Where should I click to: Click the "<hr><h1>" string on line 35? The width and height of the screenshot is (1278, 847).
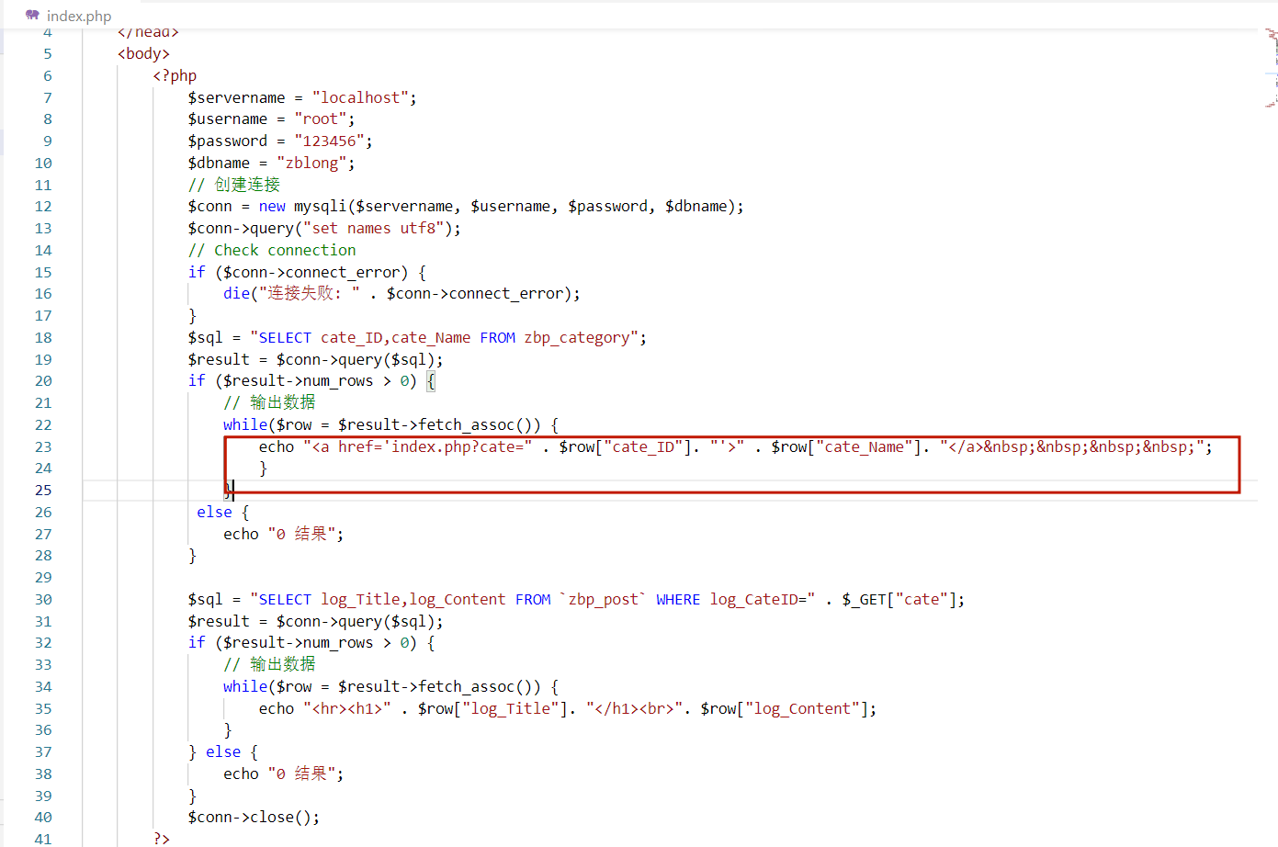pyautogui.click(x=347, y=709)
